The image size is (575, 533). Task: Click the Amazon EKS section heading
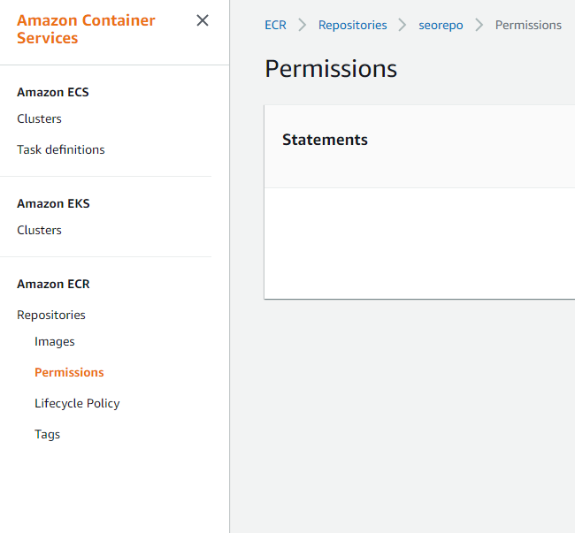click(53, 203)
